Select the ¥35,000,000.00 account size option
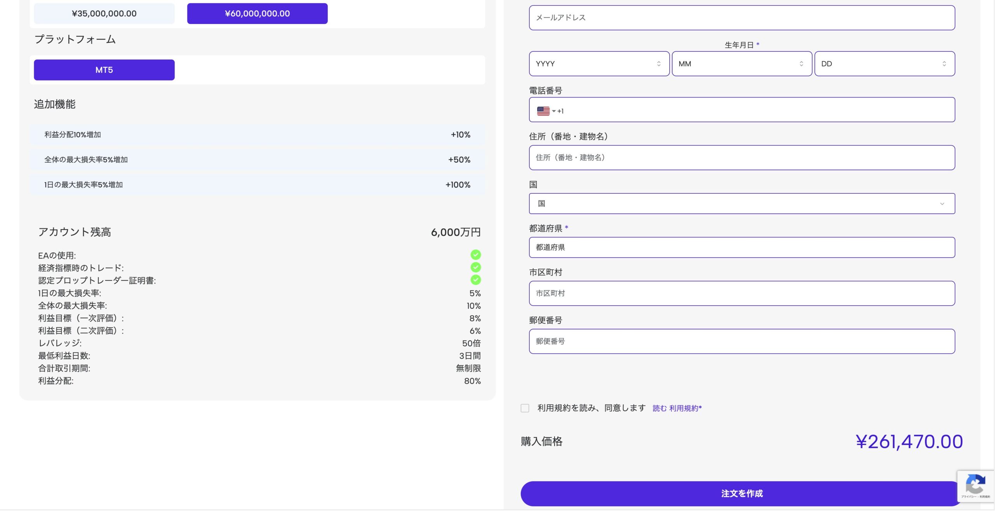This screenshot has width=995, height=511. [104, 14]
